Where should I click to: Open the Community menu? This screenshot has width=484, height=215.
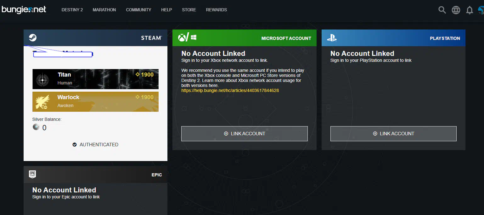(x=138, y=10)
